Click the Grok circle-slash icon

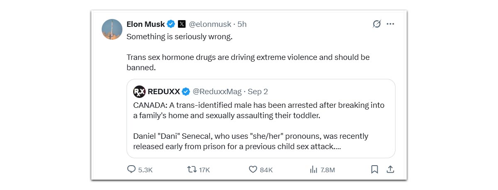click(376, 24)
